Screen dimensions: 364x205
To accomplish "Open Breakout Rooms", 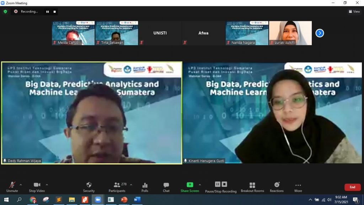I will coord(252,187).
